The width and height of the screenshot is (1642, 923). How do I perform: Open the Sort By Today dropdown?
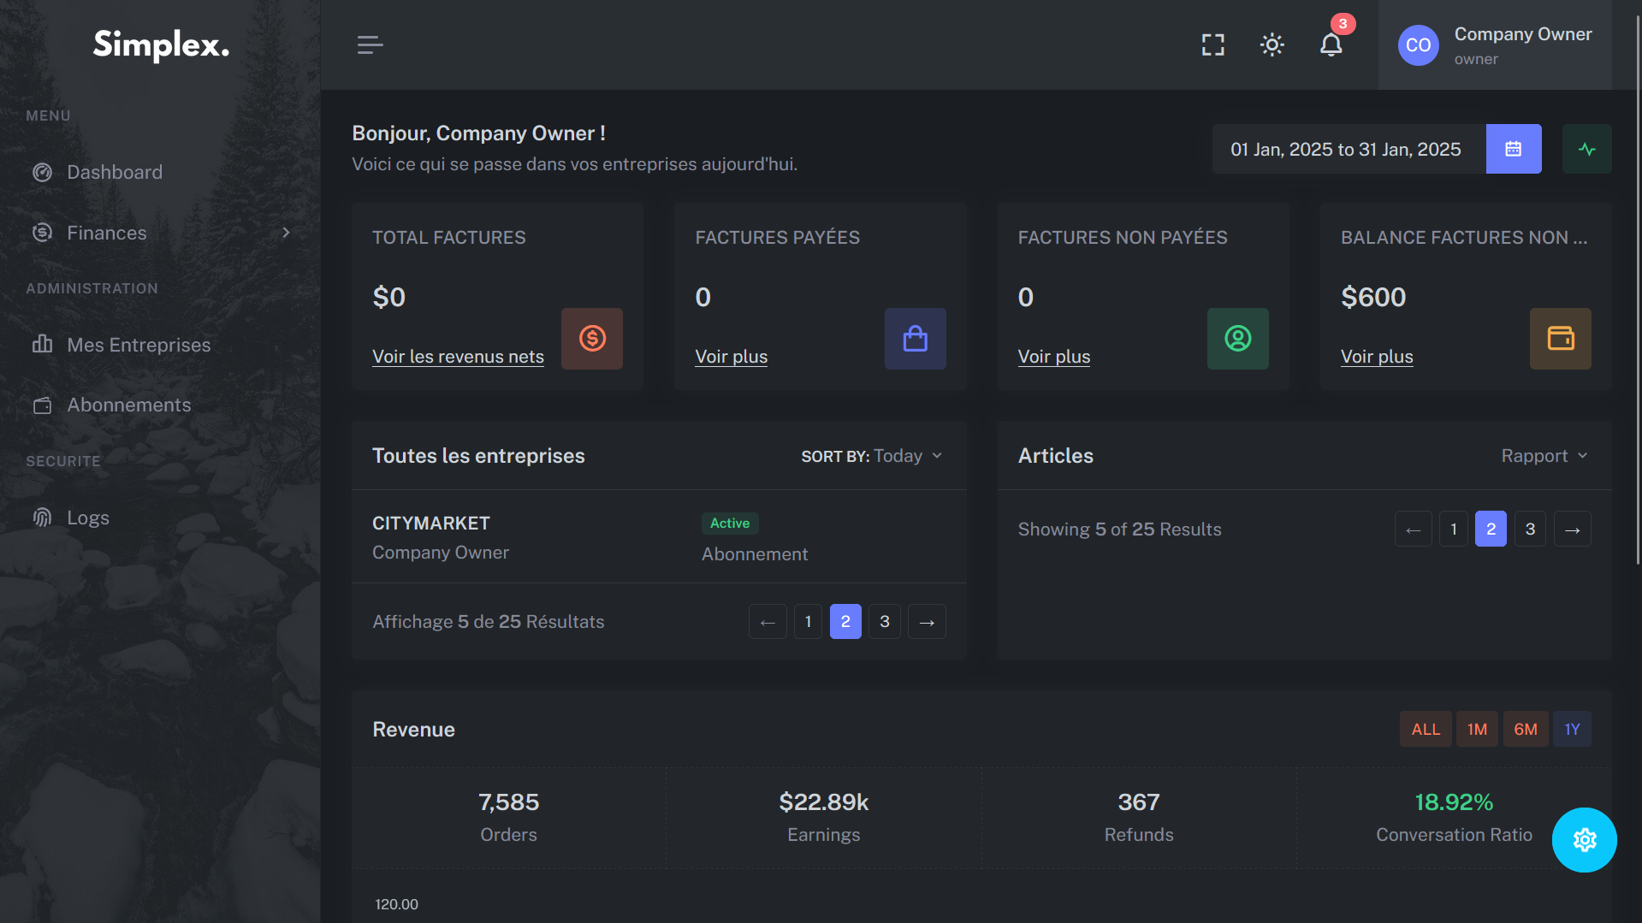click(871, 456)
